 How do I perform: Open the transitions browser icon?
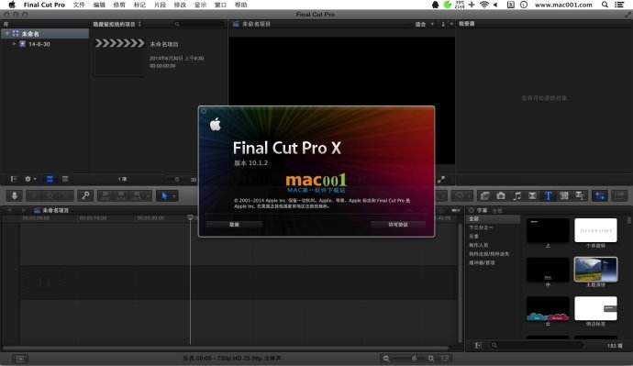tap(532, 196)
